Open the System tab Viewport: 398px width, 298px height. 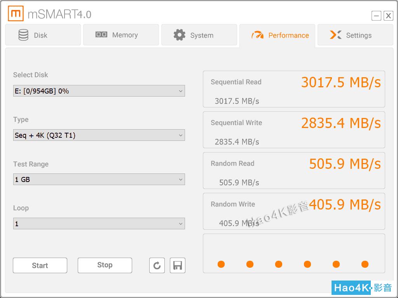tap(199, 35)
